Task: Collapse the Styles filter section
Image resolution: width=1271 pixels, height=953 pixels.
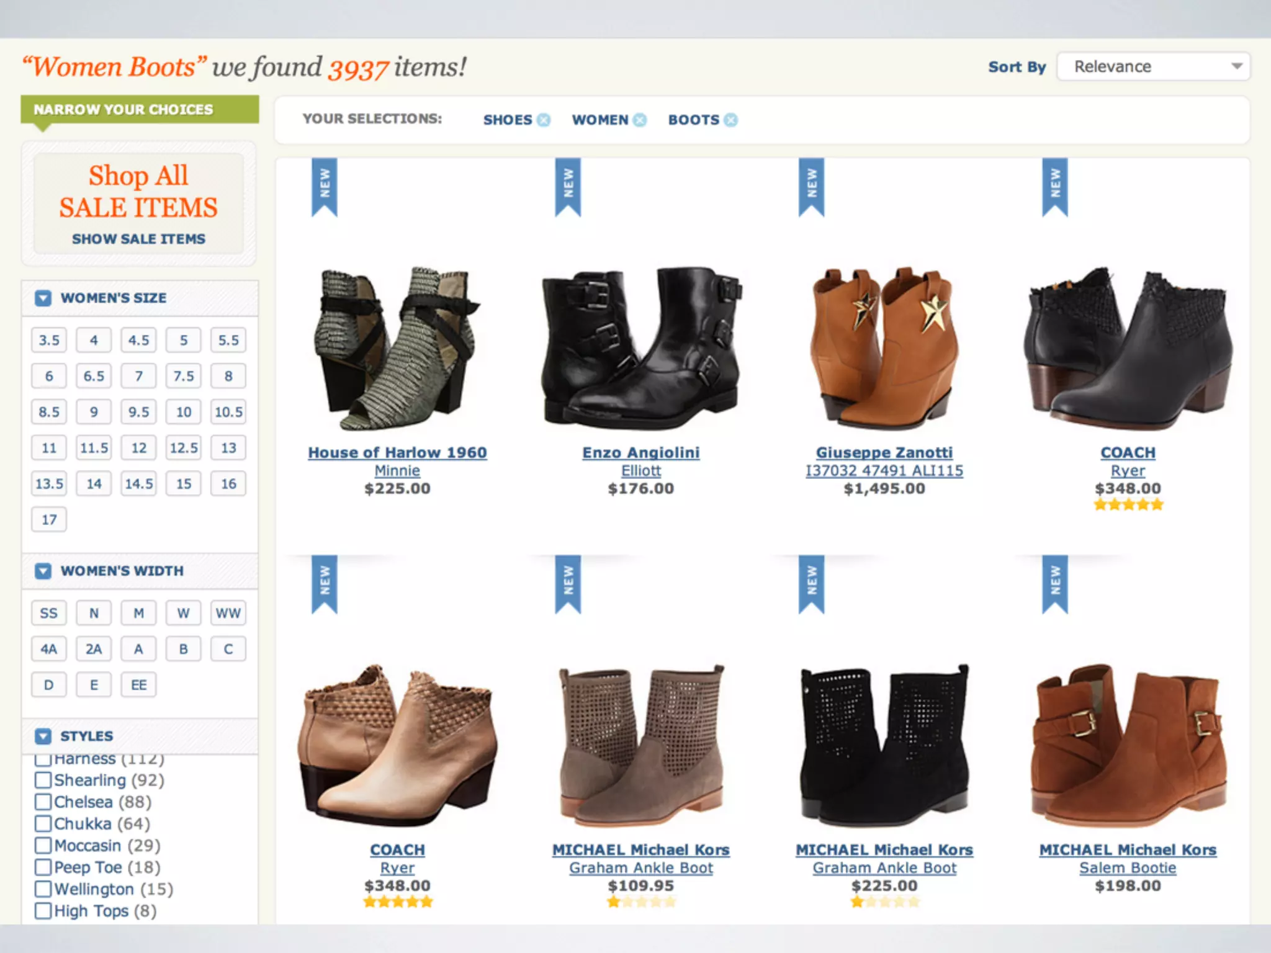Action: coord(43,736)
